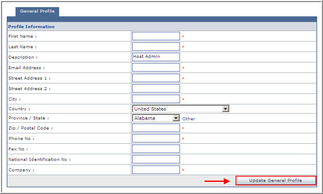Viewport: 323px width, 194px height.
Task: Focus the Street Address 2 field
Action: (156, 88)
